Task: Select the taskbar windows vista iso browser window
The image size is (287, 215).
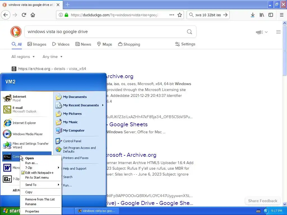Action: click(x=97, y=211)
